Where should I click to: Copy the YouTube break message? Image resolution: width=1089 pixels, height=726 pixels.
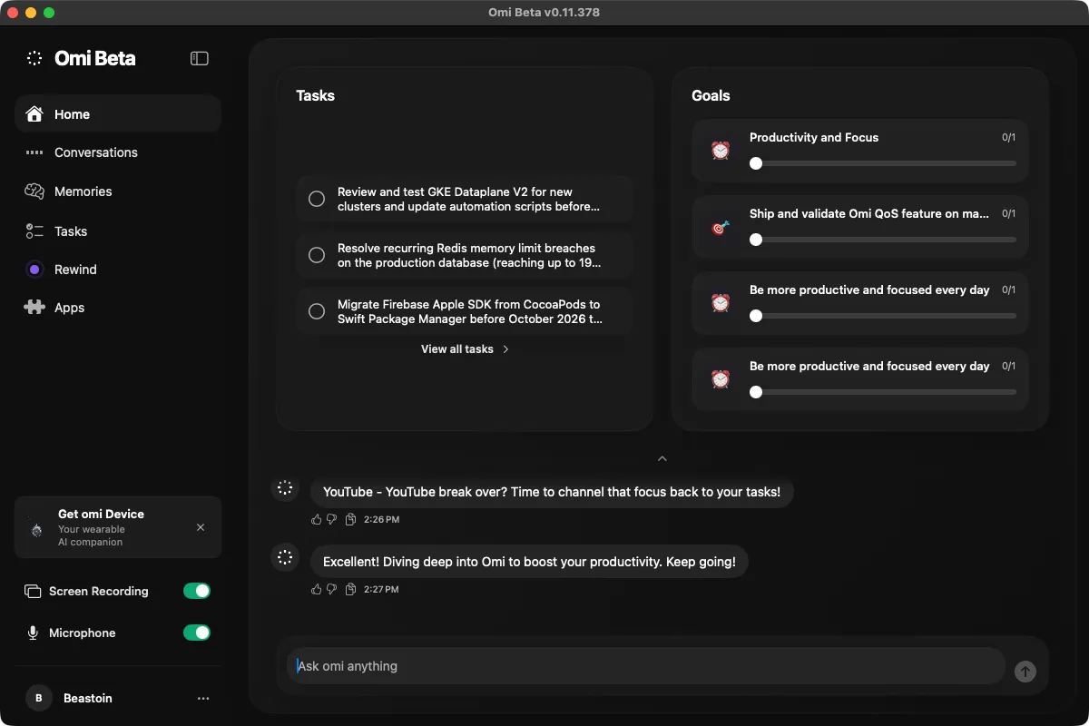pyautogui.click(x=350, y=520)
